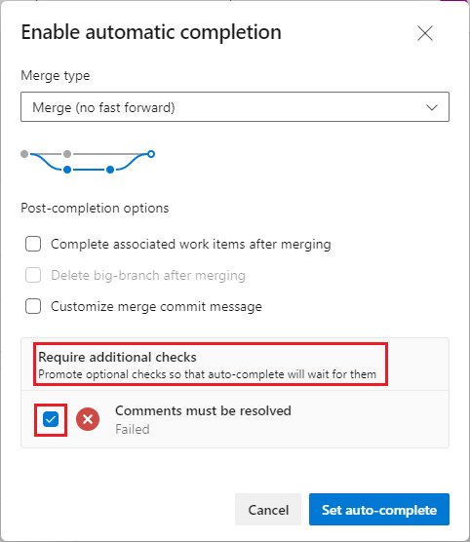Click the Cancel button
Image resolution: width=470 pixels, height=542 pixels.
[x=268, y=510]
